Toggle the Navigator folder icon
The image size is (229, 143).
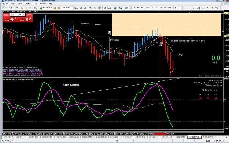tap(26, 8)
